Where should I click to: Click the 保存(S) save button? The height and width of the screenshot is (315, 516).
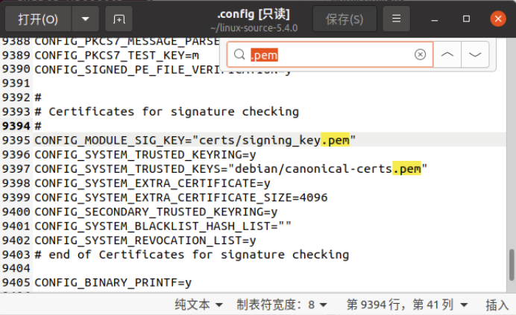344,18
